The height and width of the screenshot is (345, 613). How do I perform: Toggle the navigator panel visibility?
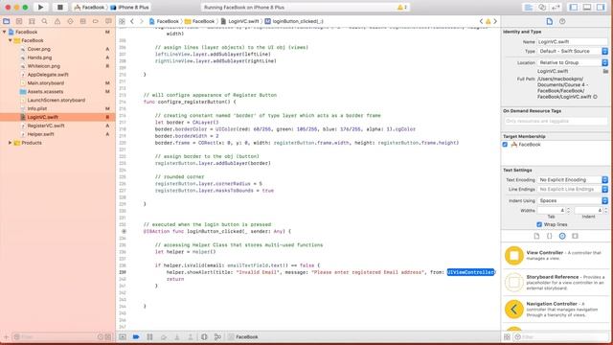tap(574, 7)
